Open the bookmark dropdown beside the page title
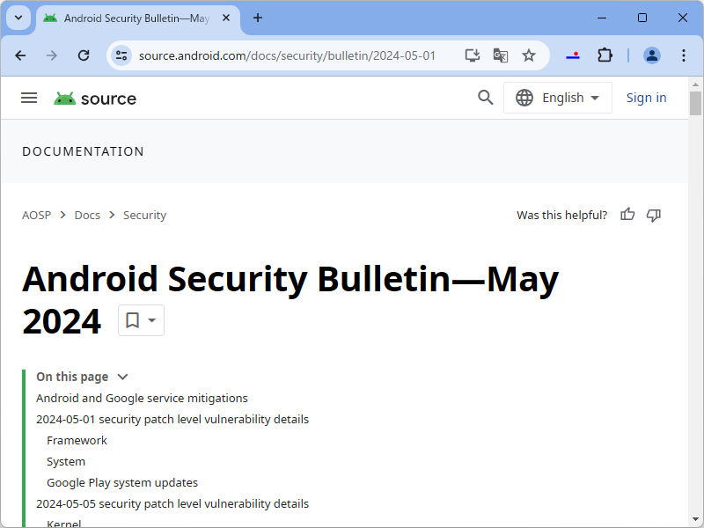The image size is (704, 528). (x=141, y=320)
